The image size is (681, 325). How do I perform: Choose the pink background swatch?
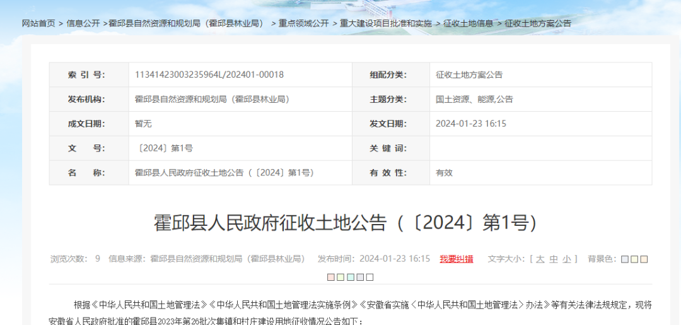point(331,277)
